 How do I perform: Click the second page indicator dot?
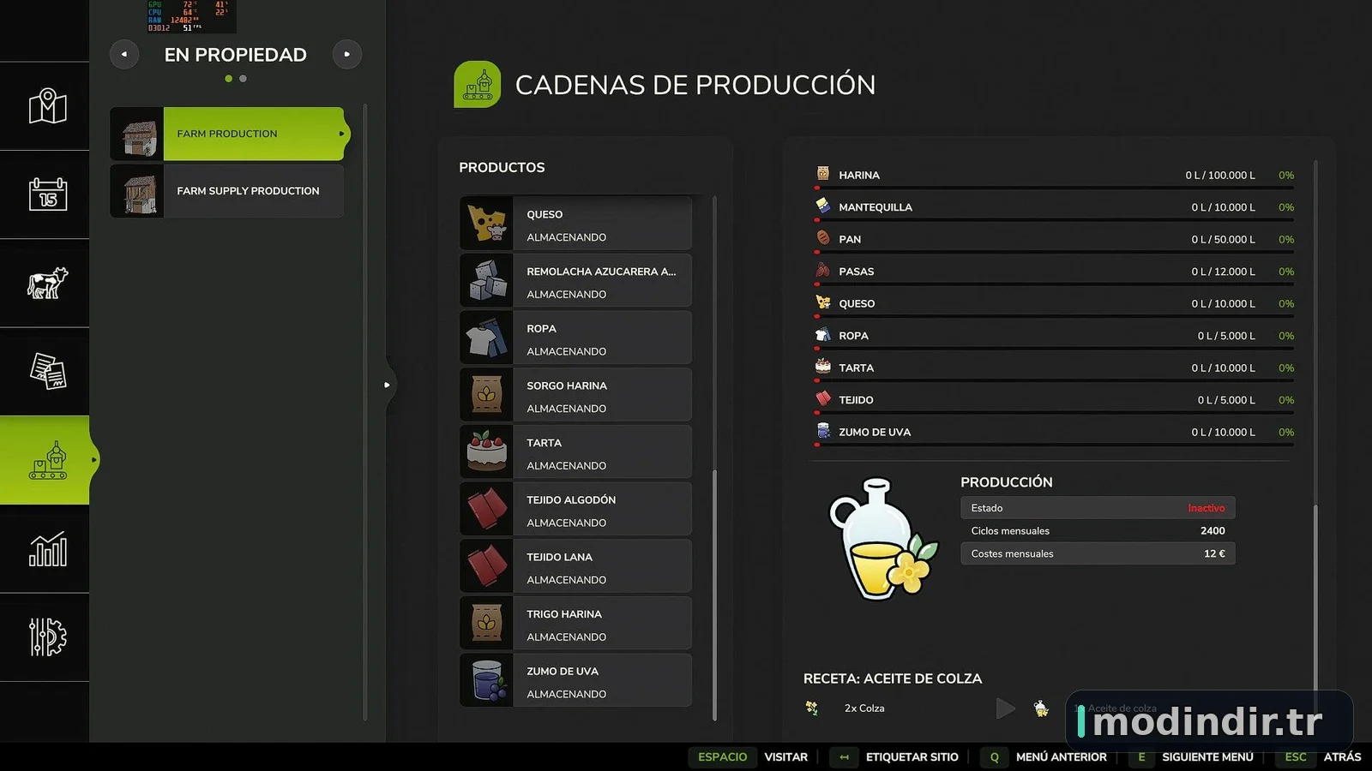(243, 79)
